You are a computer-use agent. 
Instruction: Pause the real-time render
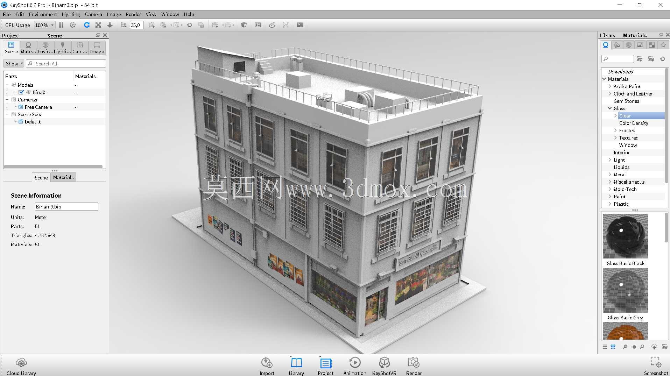pos(61,25)
